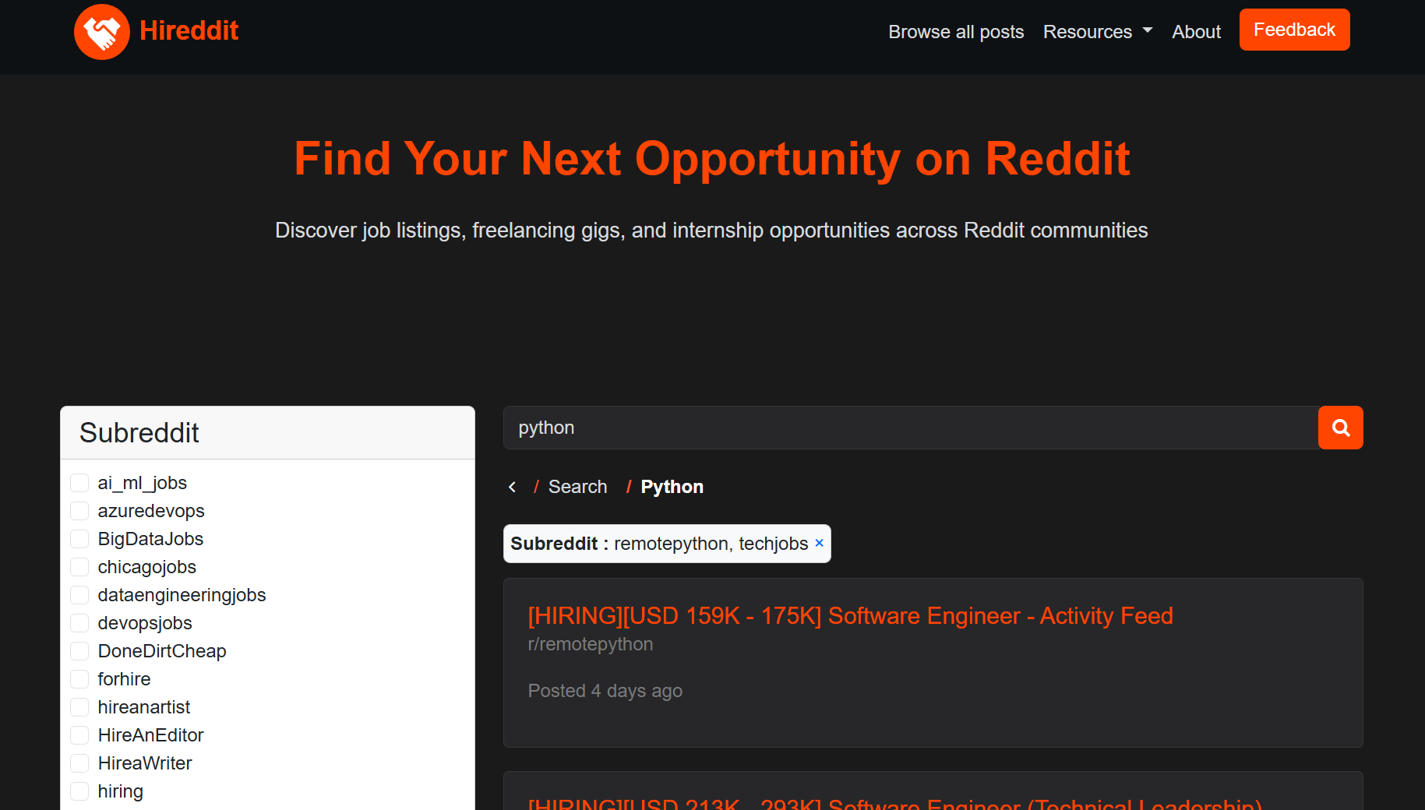Click the orange search magnifier button
This screenshot has height=810, width=1425.
coord(1340,428)
